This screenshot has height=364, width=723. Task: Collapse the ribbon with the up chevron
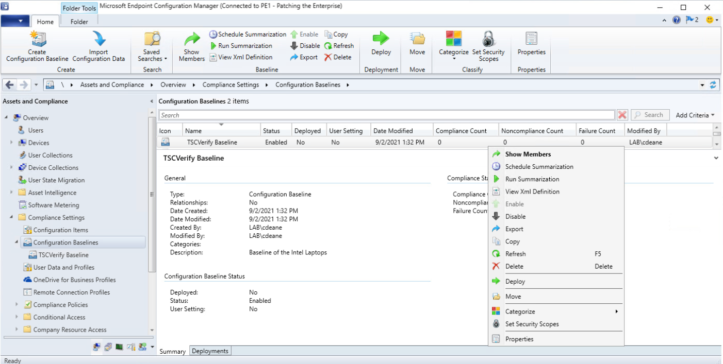tap(664, 21)
